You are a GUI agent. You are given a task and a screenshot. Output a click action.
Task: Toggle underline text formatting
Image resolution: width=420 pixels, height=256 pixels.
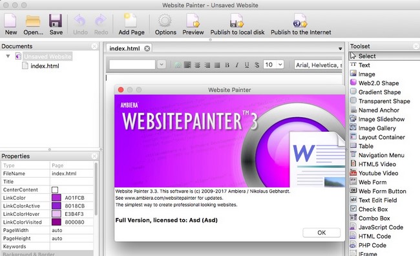pyautogui.click(x=247, y=65)
